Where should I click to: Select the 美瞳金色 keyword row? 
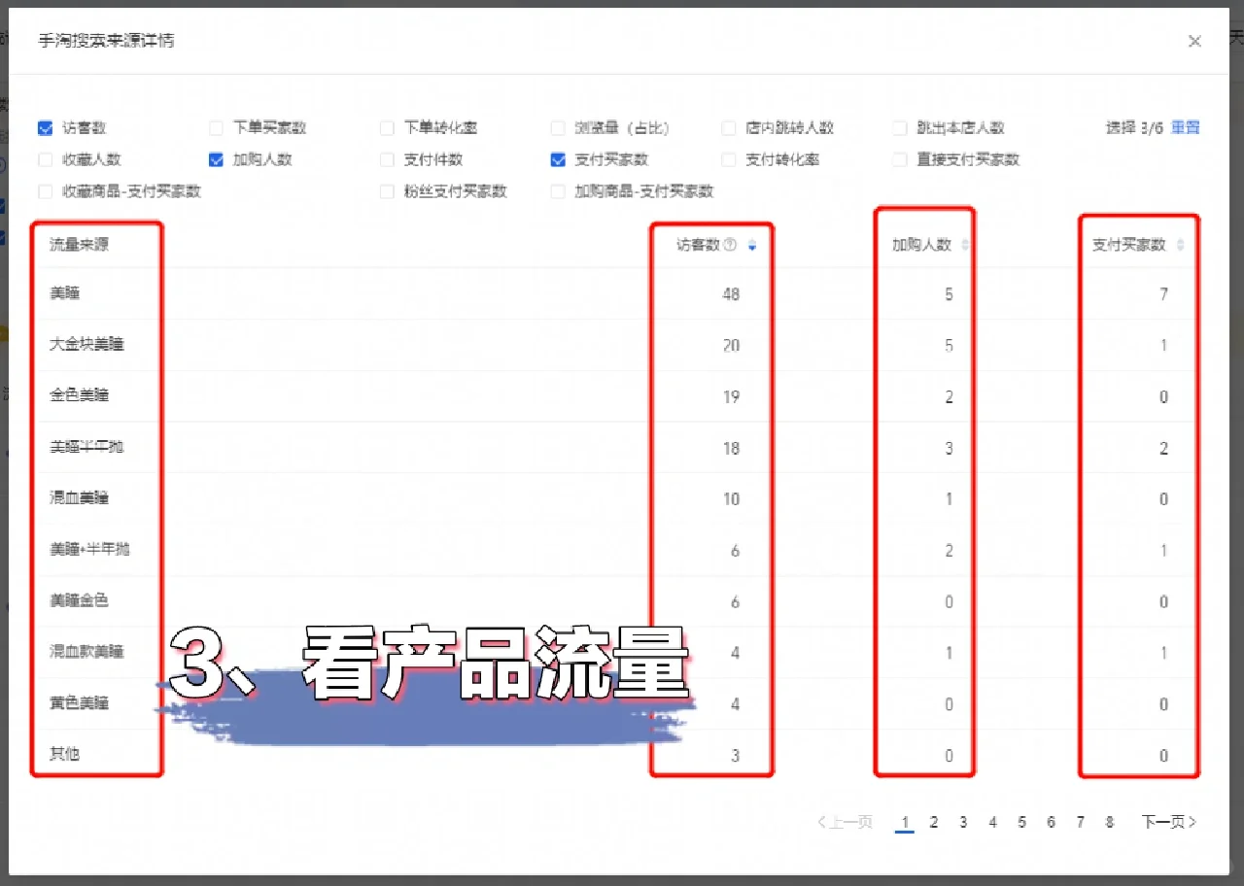point(617,601)
